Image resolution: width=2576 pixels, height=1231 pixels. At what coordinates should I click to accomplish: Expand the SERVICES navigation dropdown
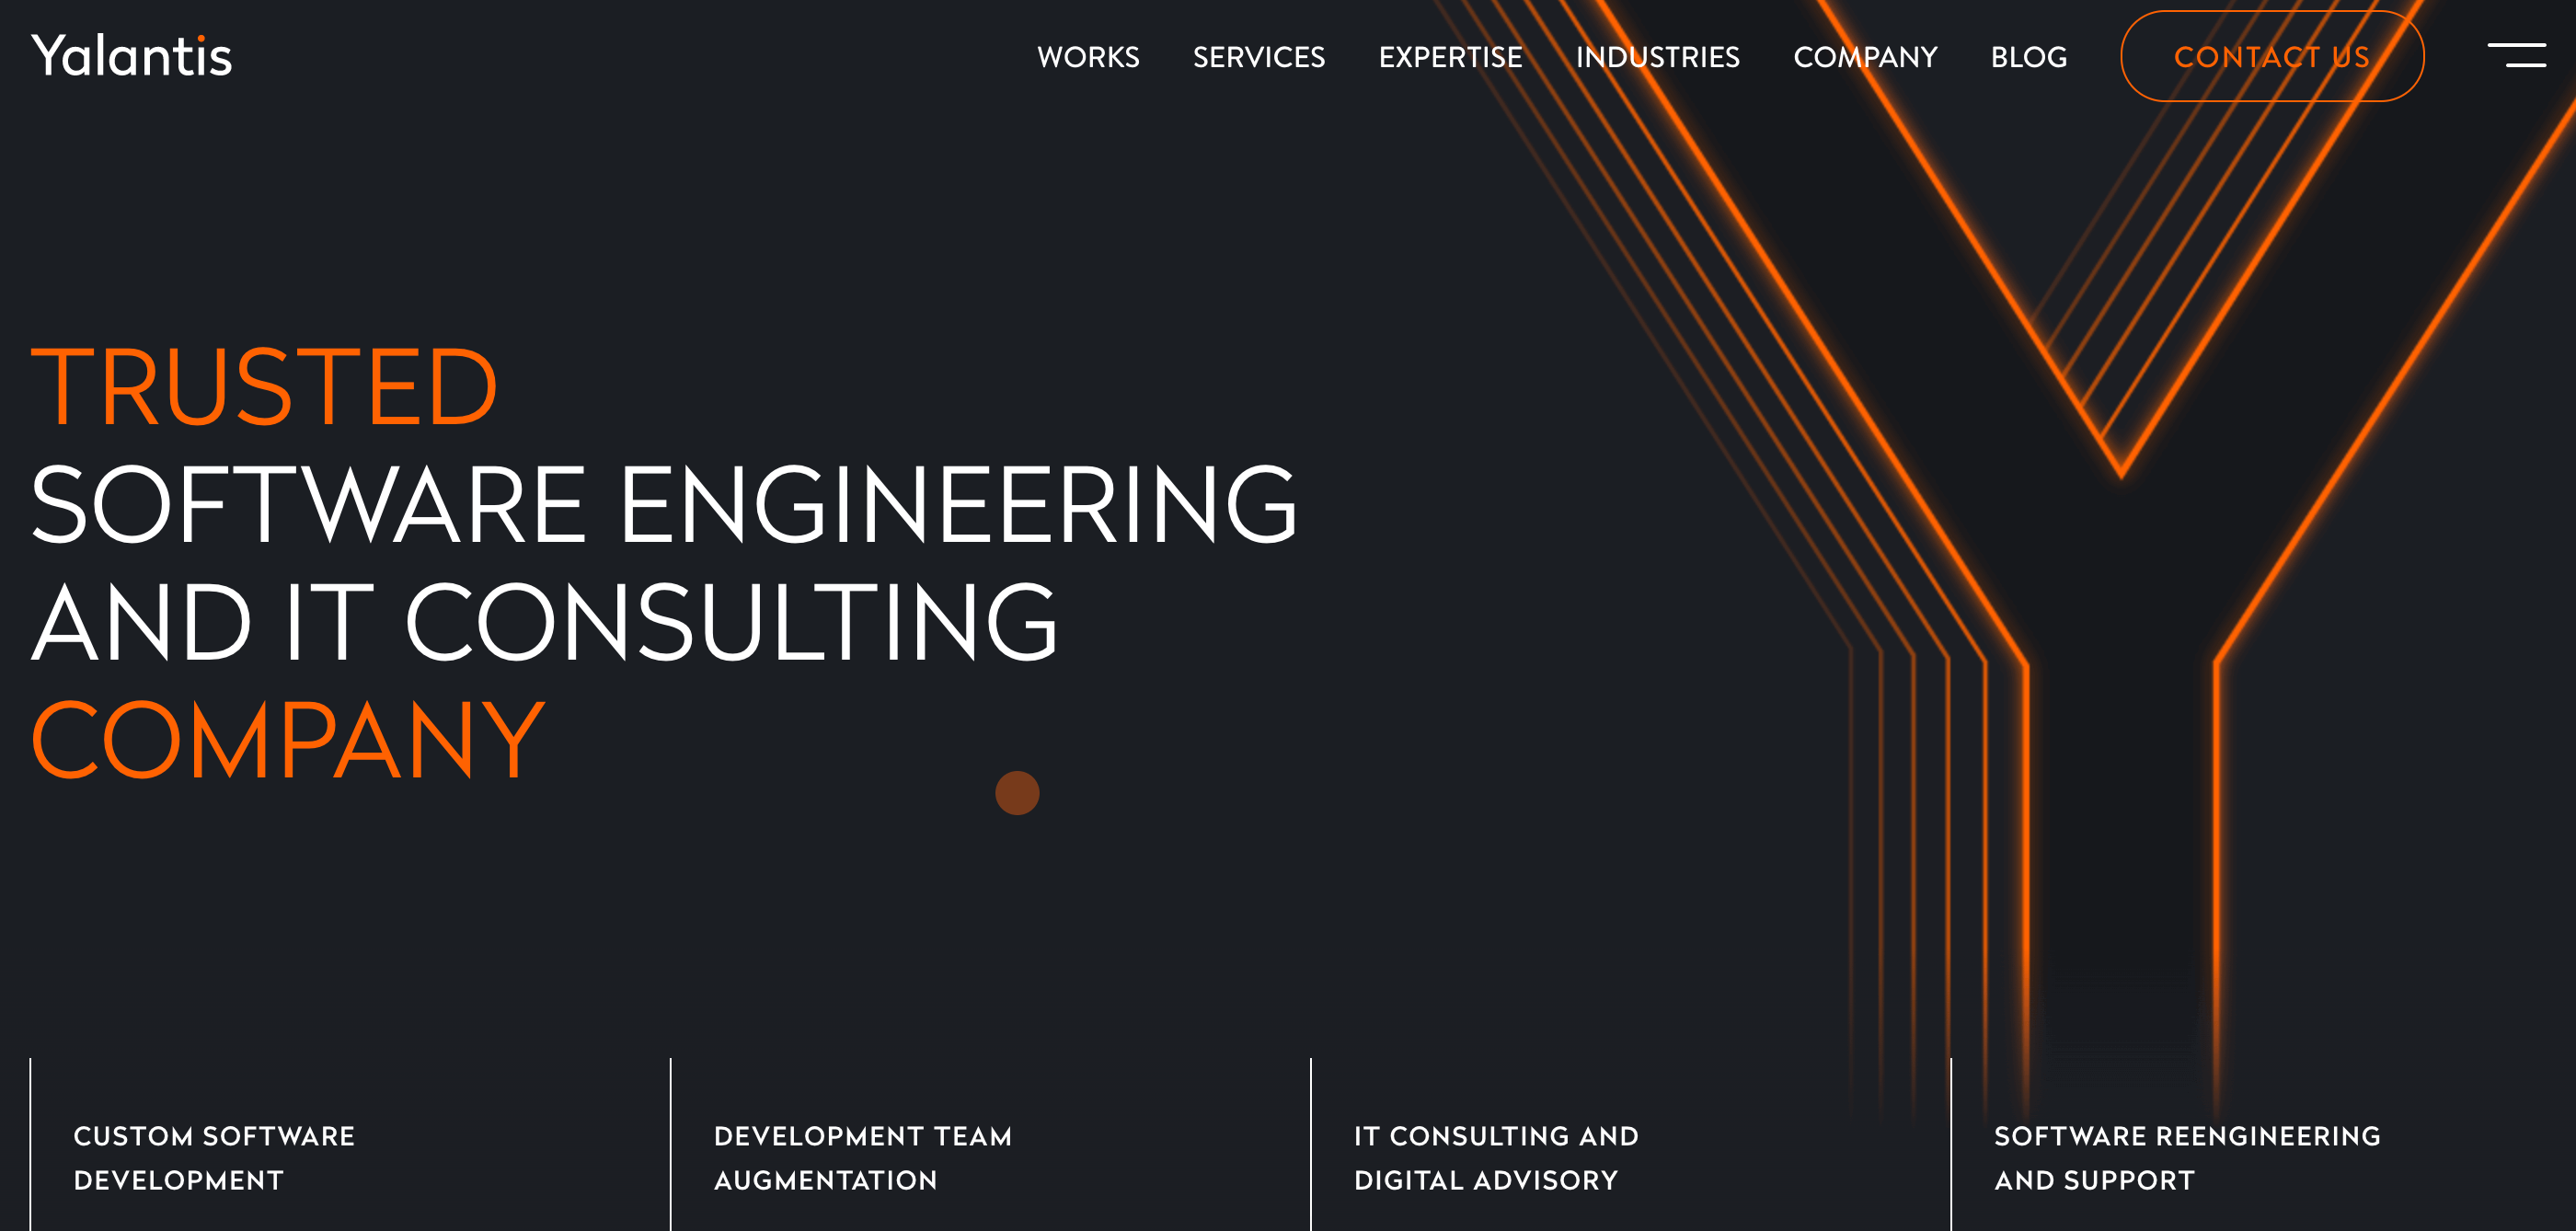1260,58
